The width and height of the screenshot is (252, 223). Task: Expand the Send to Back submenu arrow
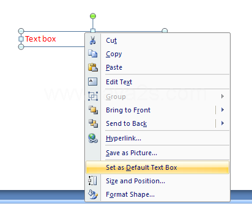pyautogui.click(x=223, y=123)
